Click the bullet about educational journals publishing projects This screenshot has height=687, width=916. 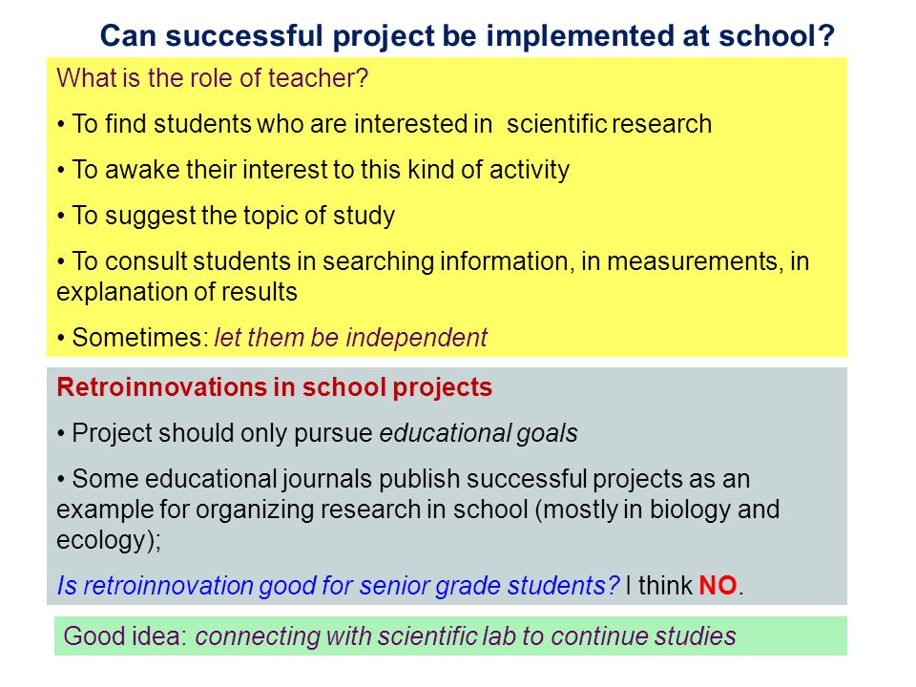click(x=418, y=509)
